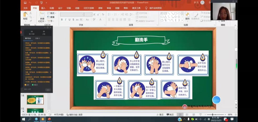Click the Save icon in quick access toolbar
This screenshot has width=258, height=122.
pyautogui.click(x=25, y=3)
